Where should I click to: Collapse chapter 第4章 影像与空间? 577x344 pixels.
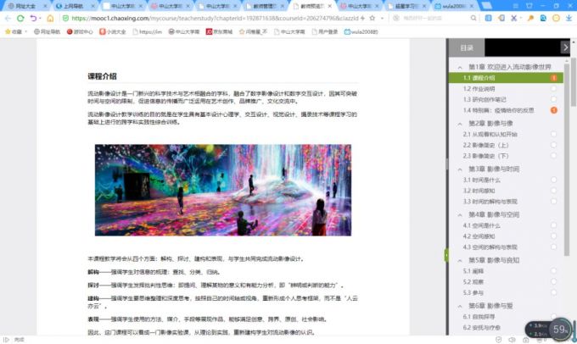(460, 215)
